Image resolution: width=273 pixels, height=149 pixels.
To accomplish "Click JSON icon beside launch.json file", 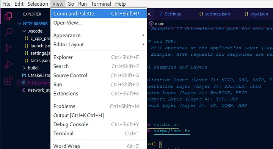I will pyautogui.click(x=27, y=46).
